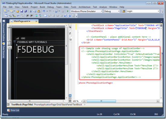The width and height of the screenshot is (166, 119).
Task: Click the Open File folder icon
Action: [18, 11]
